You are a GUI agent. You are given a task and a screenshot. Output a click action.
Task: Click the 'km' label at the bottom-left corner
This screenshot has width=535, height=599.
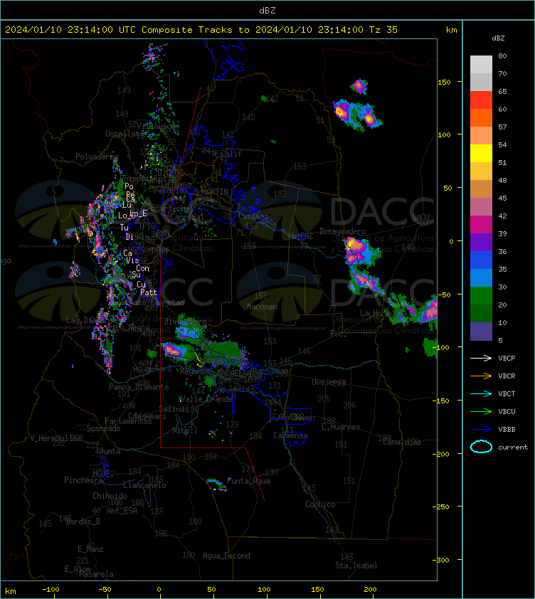[x=11, y=591]
